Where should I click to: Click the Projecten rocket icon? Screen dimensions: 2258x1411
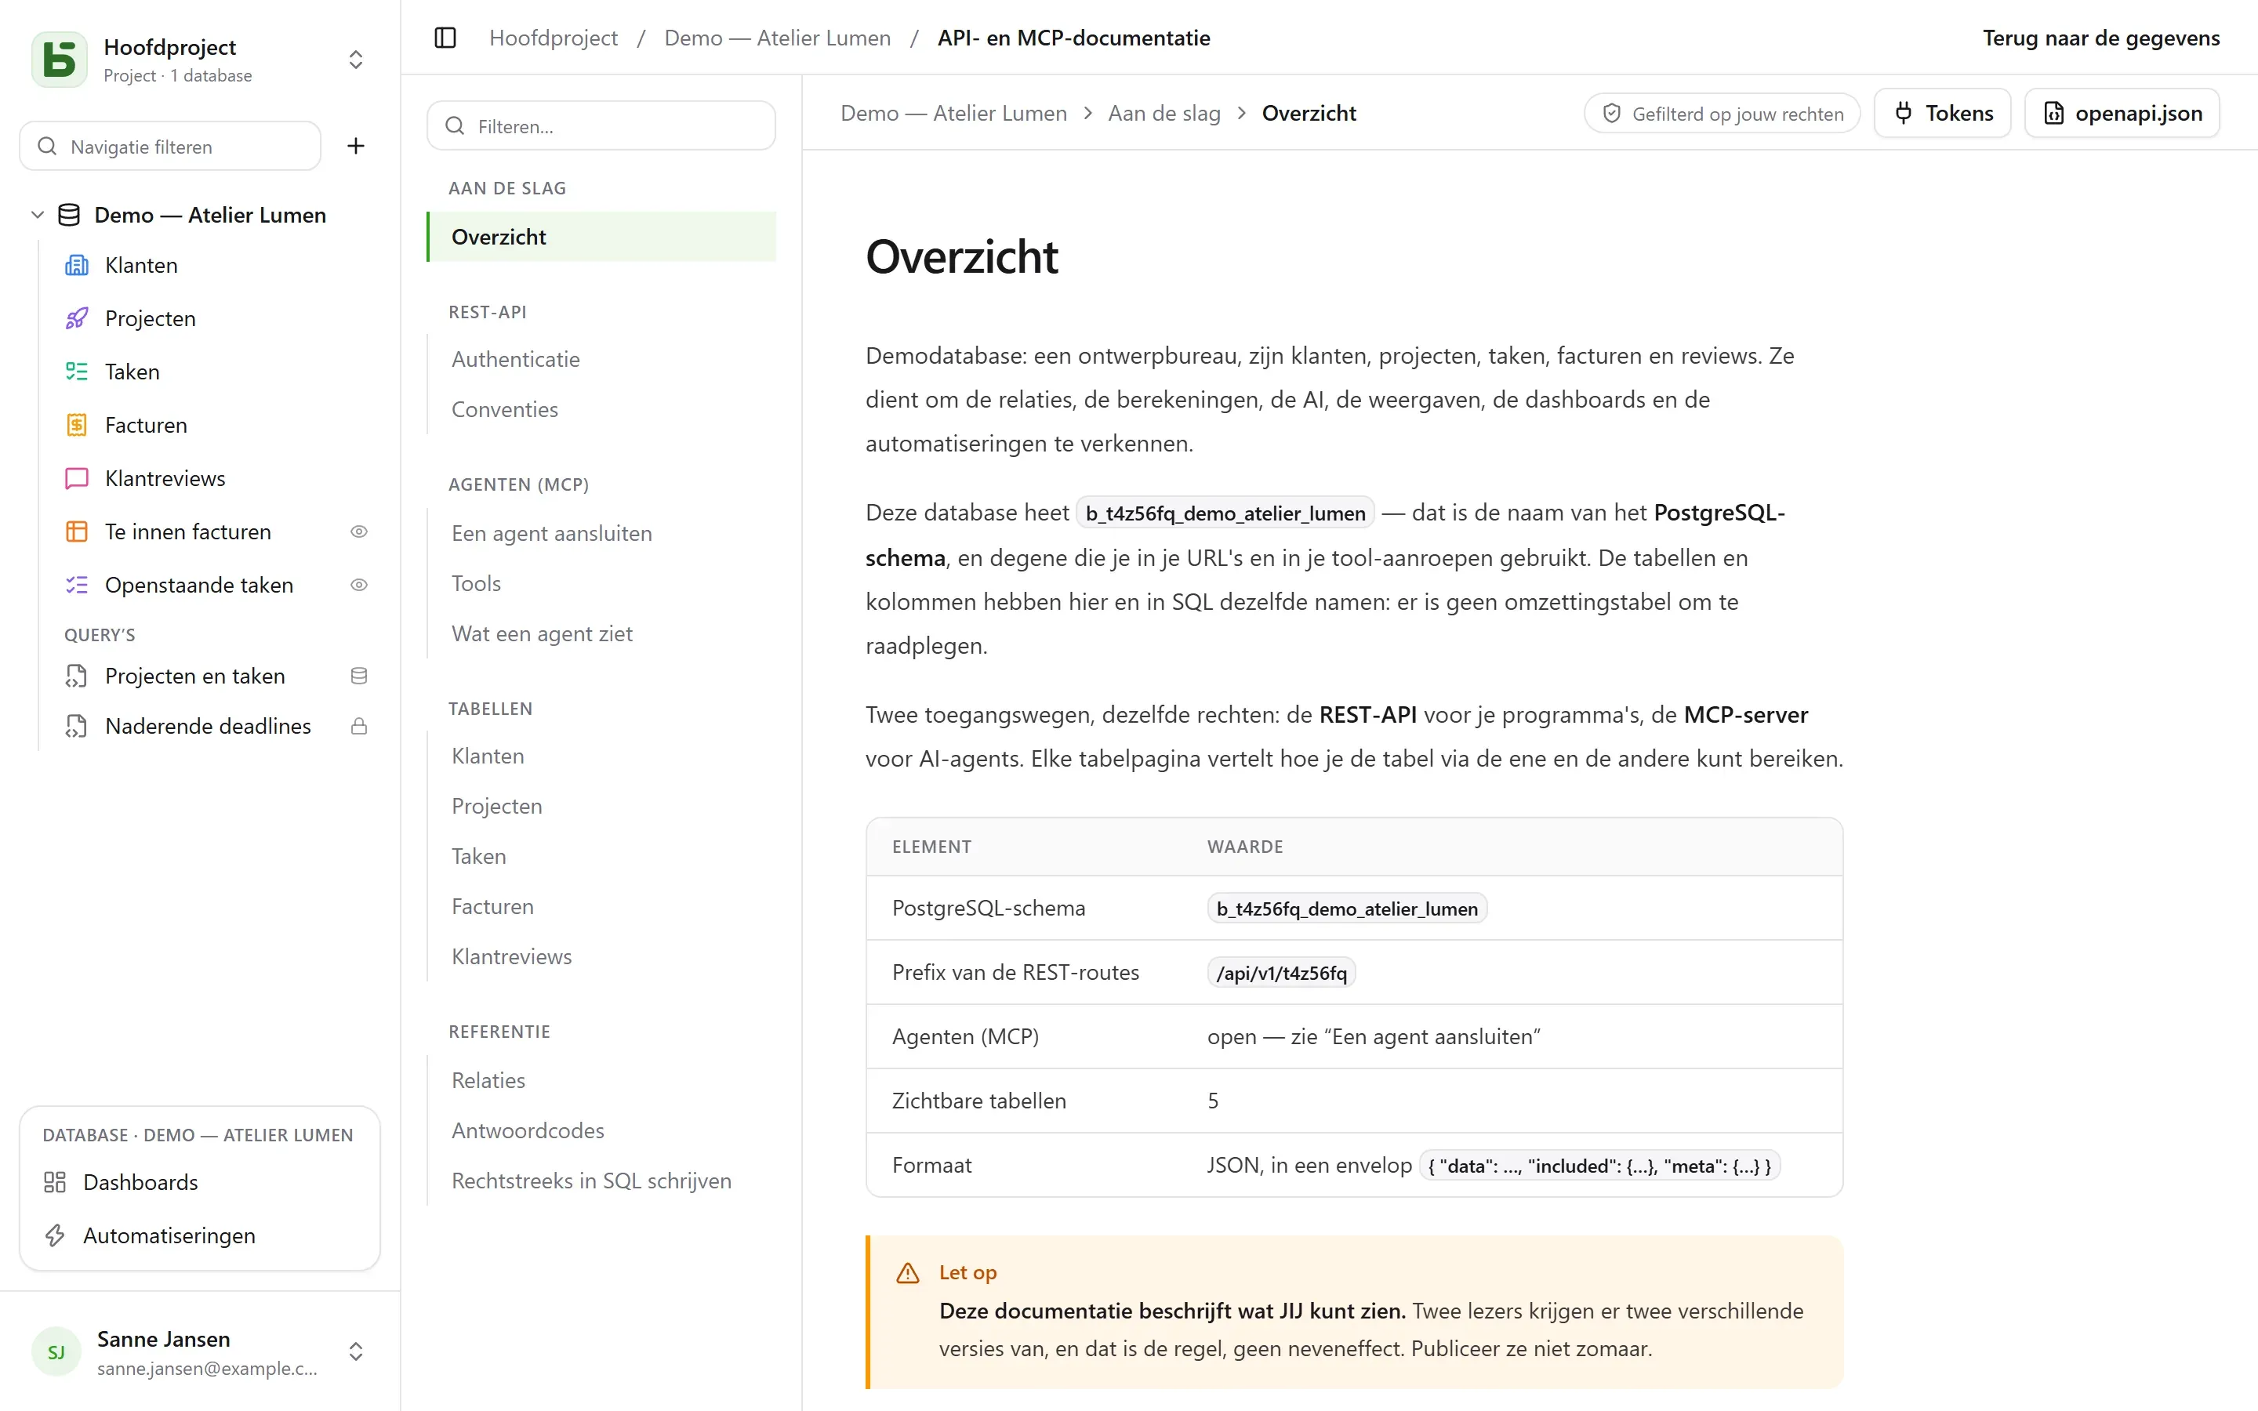(x=77, y=319)
